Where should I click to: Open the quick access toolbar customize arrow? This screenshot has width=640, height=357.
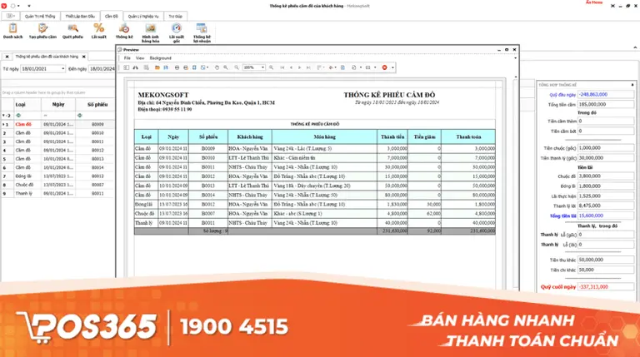click(29, 6)
